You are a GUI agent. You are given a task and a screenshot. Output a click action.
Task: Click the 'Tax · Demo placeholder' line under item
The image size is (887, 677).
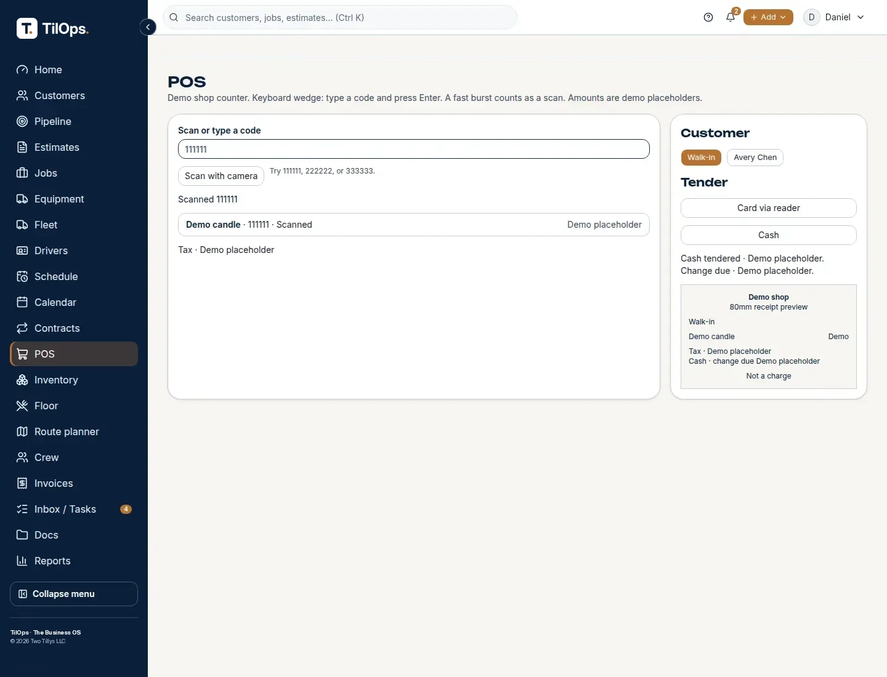click(226, 250)
